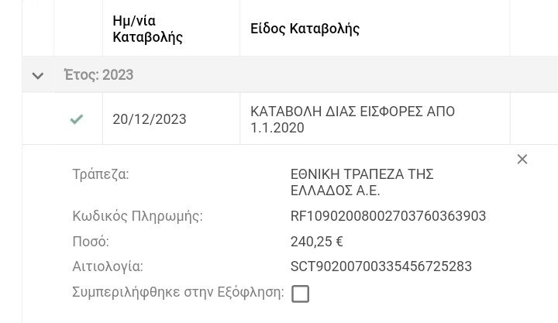Screen dimensions: 558x323
Task: Click the Κωδικός Πληρωμής: field label
Action: pyautogui.click(x=137, y=216)
